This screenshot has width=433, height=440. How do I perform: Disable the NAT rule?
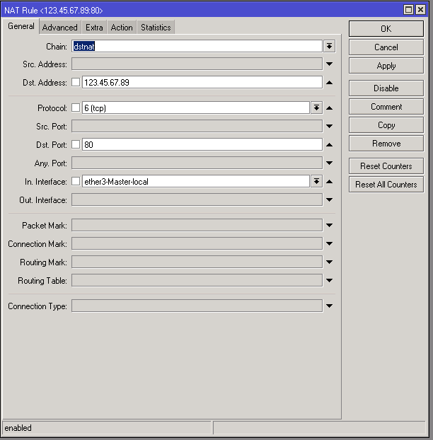point(386,88)
